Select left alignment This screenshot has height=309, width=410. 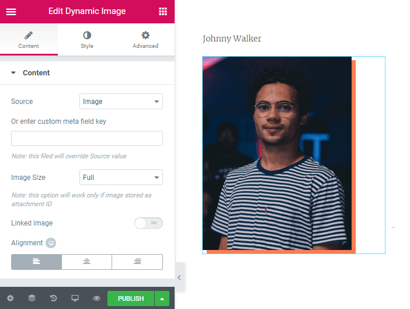coord(36,262)
